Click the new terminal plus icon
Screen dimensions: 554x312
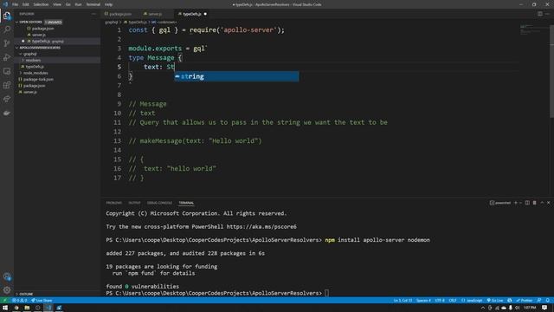516,203
